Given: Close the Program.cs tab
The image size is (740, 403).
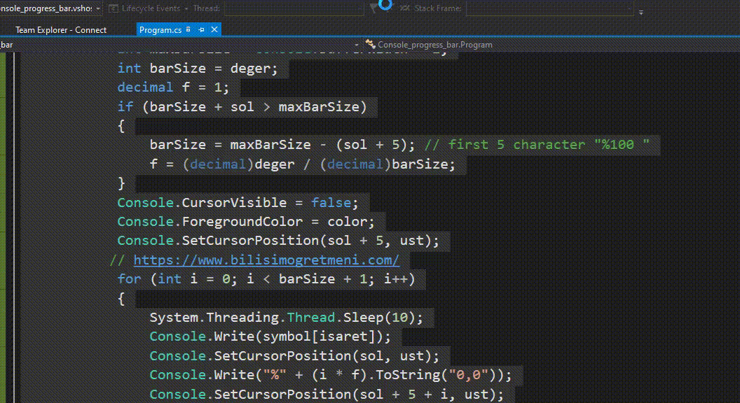Looking at the screenshot, I should click(x=214, y=29).
